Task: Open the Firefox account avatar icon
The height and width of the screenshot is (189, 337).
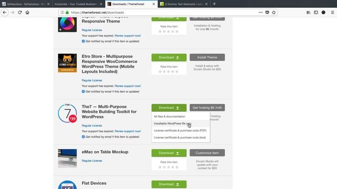Action: click(323, 13)
